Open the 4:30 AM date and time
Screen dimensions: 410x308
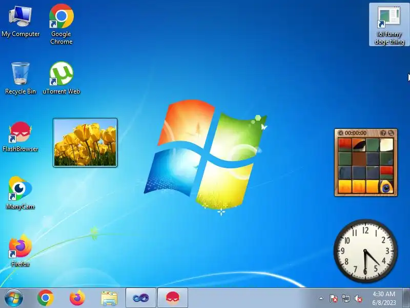[384, 298]
